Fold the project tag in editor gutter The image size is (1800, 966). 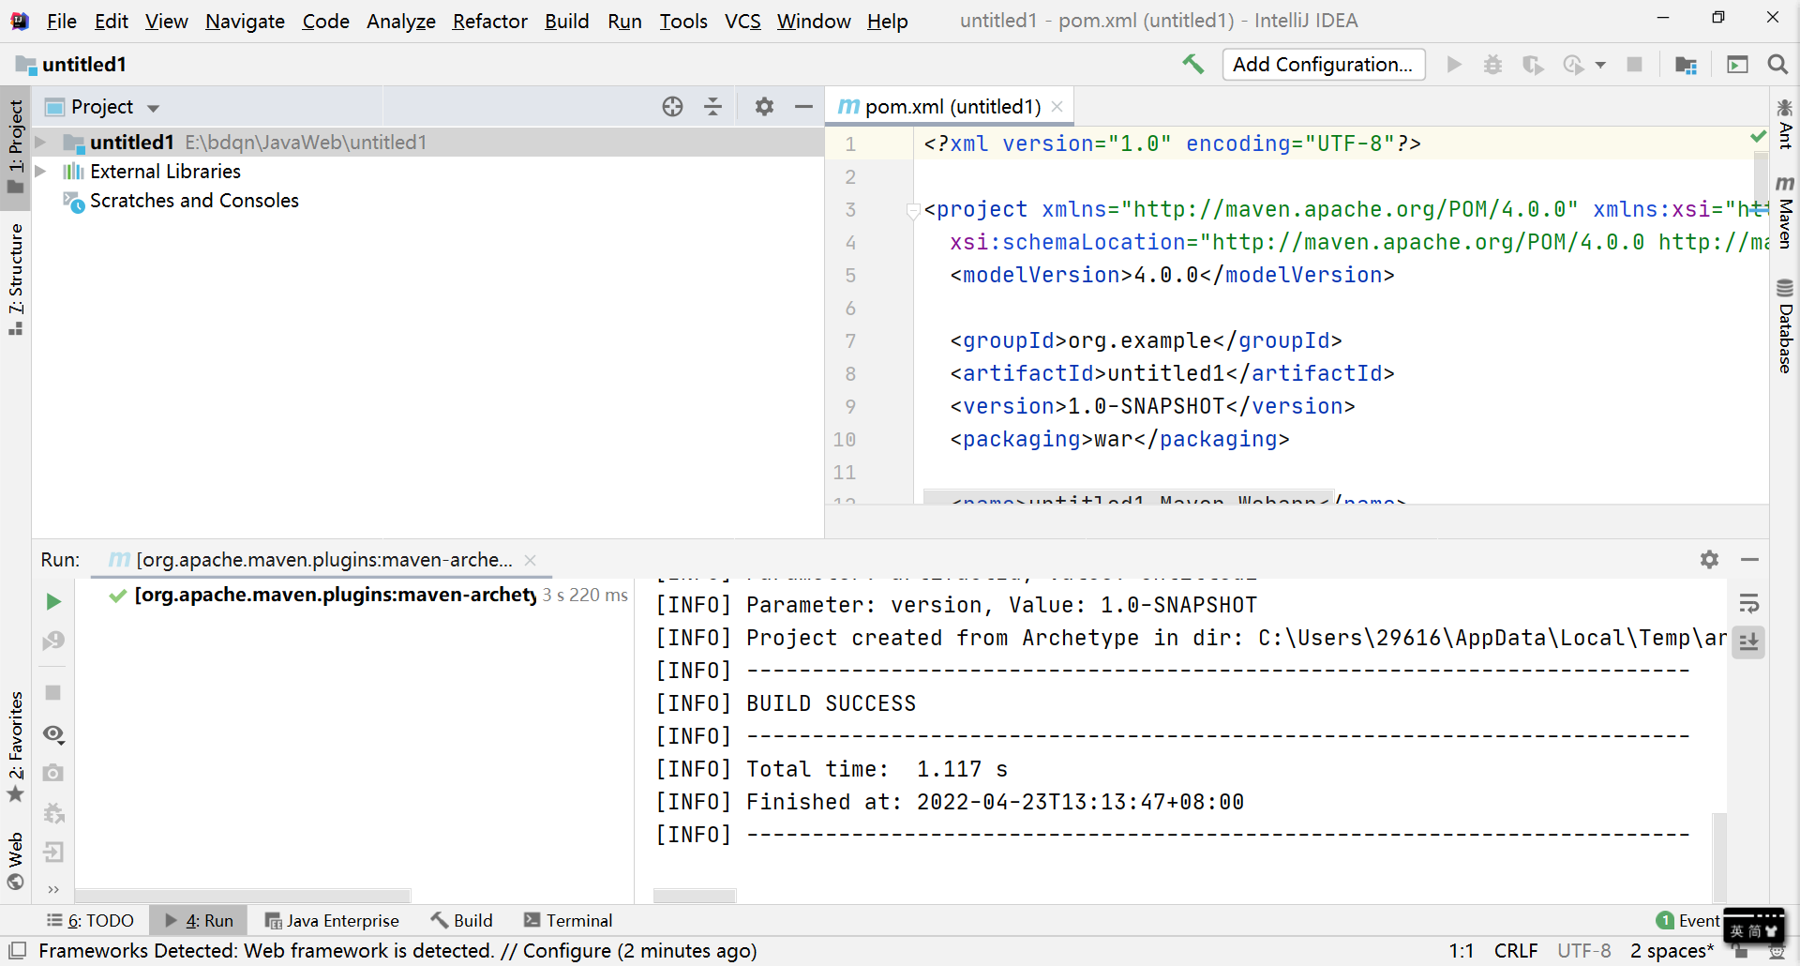tap(913, 210)
